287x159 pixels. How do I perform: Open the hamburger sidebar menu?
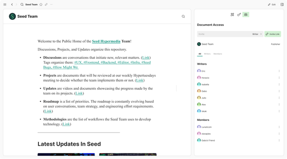tap(5, 4)
